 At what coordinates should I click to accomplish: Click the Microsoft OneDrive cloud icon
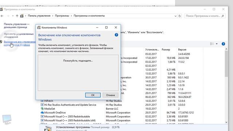coord(42,112)
